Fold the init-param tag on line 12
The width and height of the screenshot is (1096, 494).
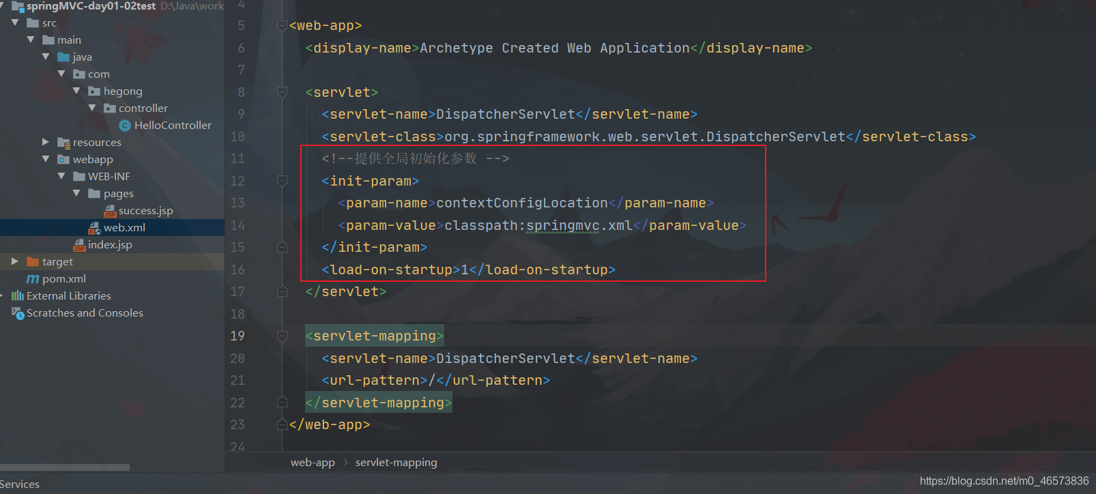coord(283,181)
